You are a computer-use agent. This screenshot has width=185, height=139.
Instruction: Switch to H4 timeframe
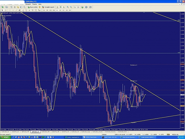[60, 10]
